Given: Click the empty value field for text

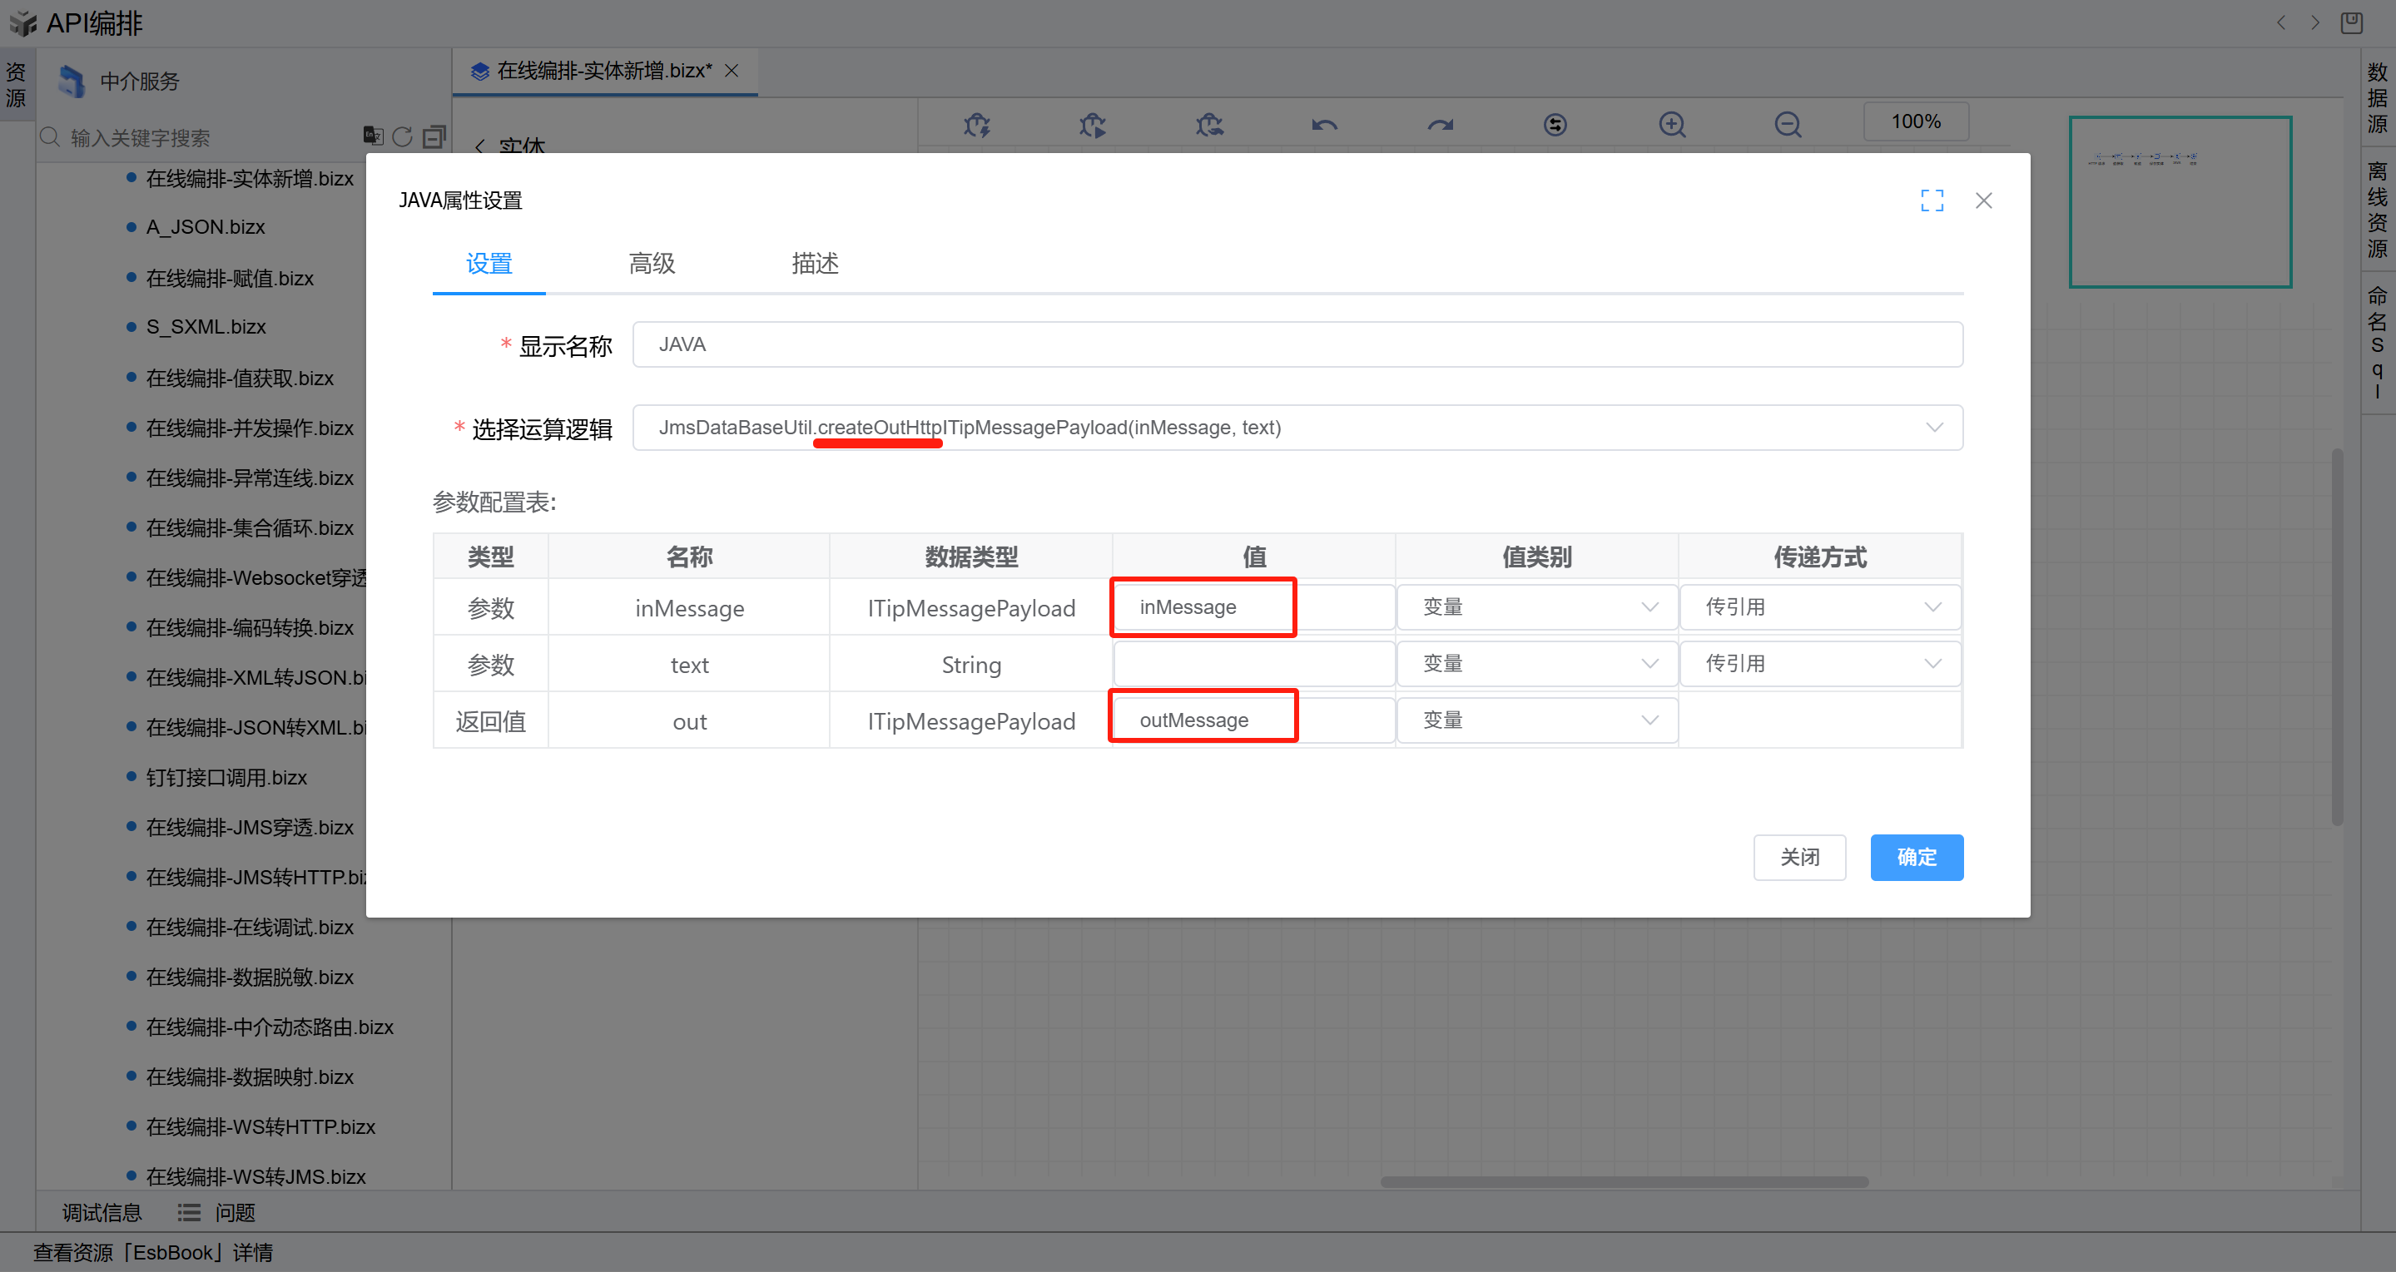Looking at the screenshot, I should point(1253,664).
